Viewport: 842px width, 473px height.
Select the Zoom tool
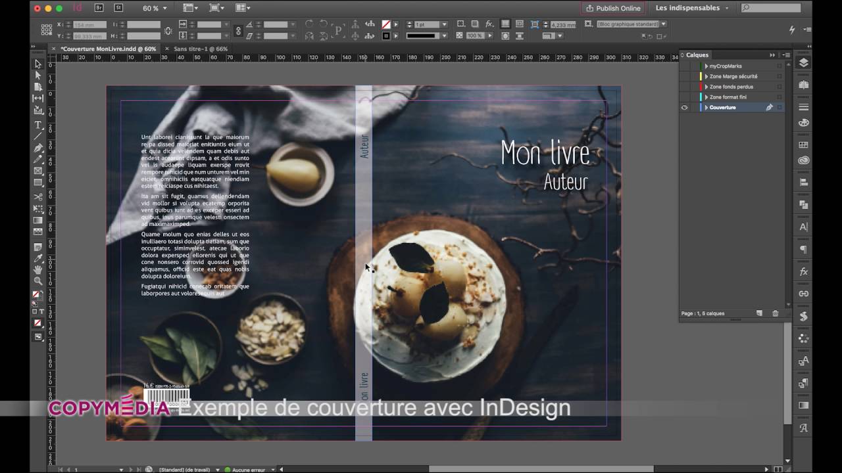coord(38,281)
